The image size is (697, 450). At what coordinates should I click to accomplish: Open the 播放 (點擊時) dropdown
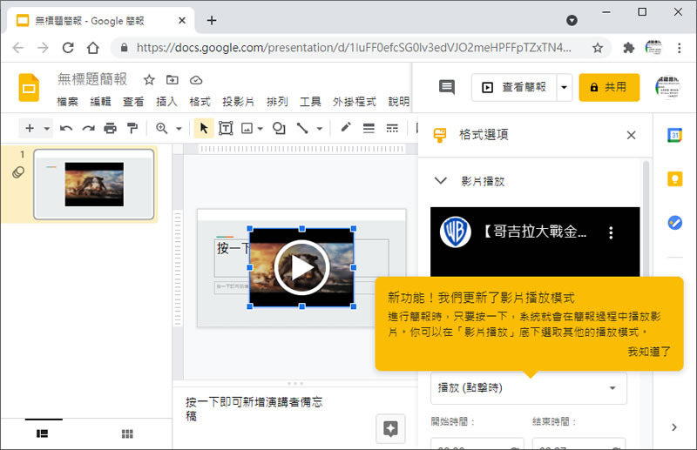point(529,388)
